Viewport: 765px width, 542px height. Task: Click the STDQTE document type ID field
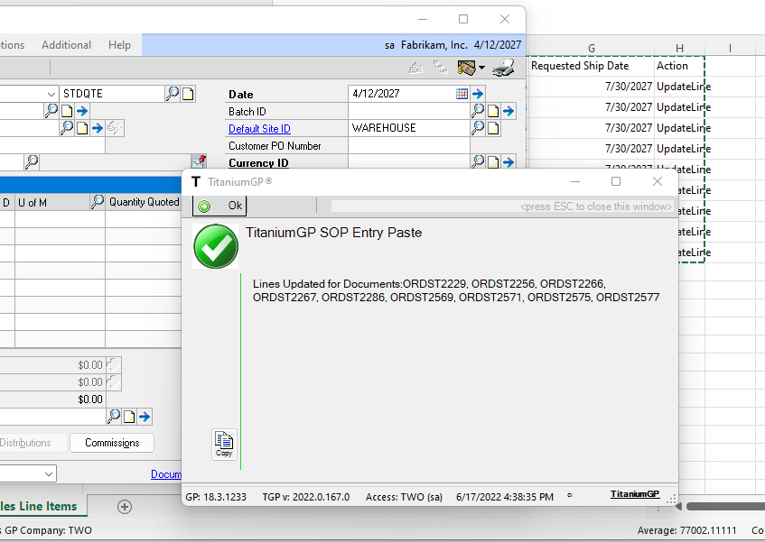tap(112, 94)
